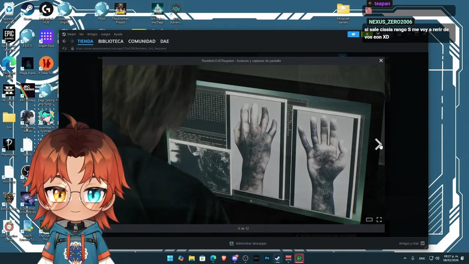
Task: Switch viewer to theater mode icon
Action: tap(369, 220)
